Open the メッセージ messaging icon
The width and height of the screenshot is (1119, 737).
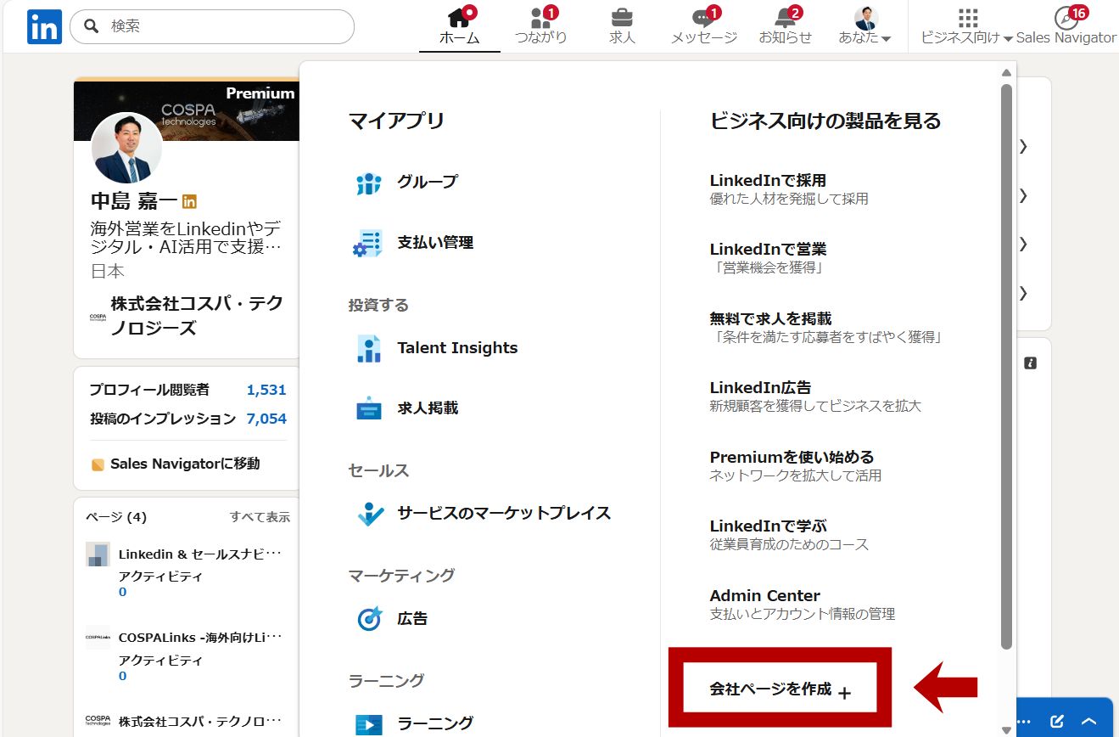703,19
